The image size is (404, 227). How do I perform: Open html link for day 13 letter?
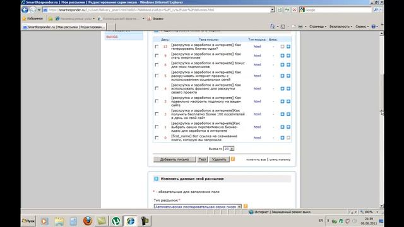(x=257, y=47)
